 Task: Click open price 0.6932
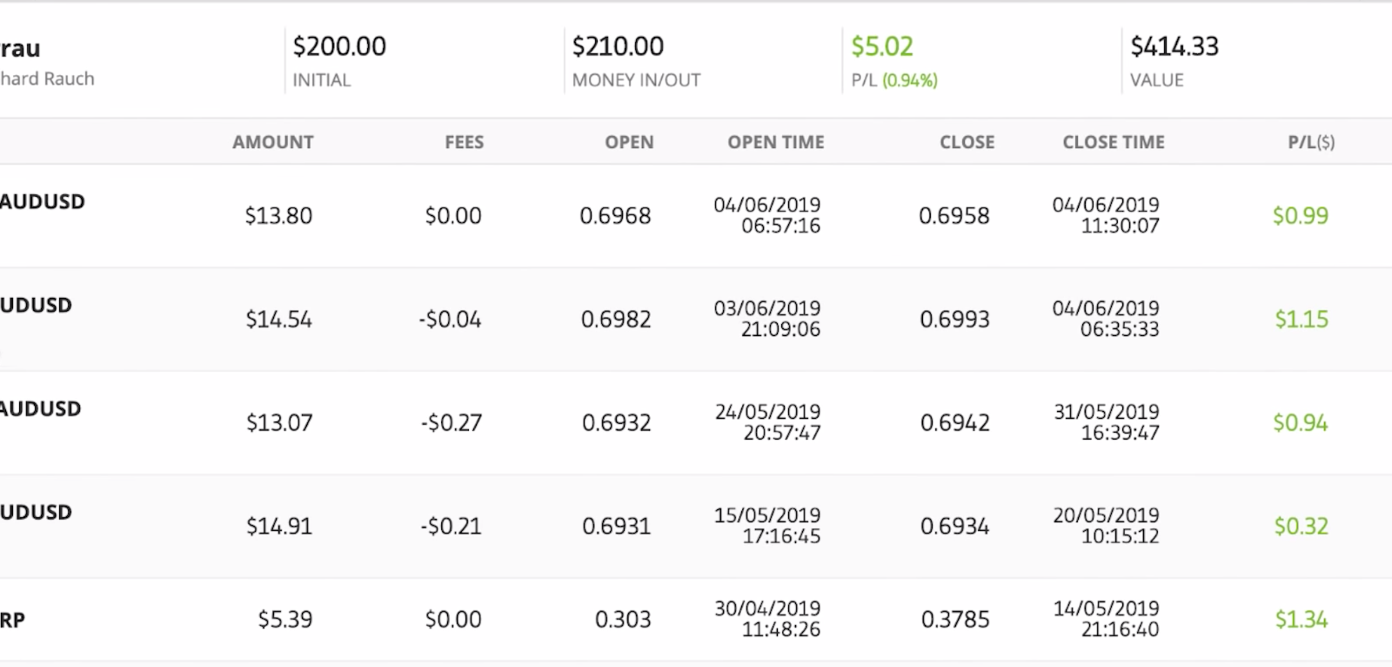617,423
